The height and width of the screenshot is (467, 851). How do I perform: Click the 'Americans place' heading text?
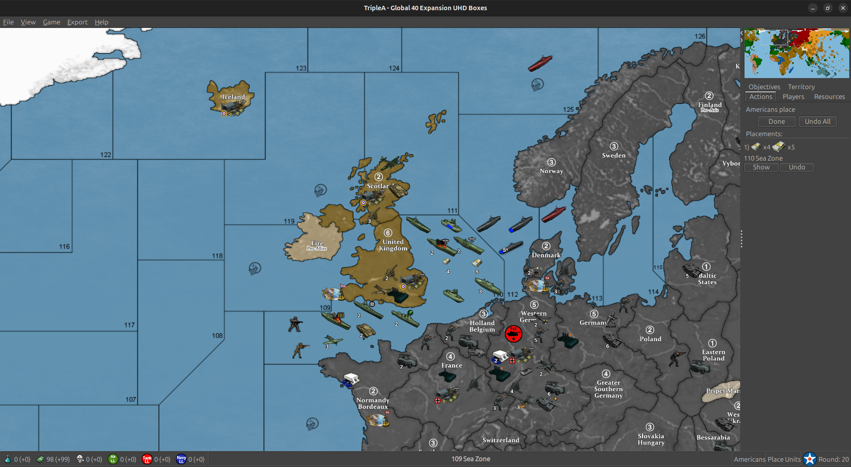click(770, 110)
